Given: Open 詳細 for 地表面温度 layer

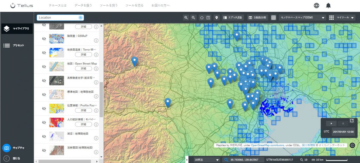Looking at the screenshot, I should pos(83,55).
